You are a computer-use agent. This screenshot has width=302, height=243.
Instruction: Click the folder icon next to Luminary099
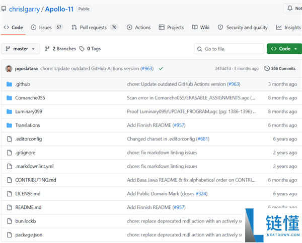(x=9, y=111)
